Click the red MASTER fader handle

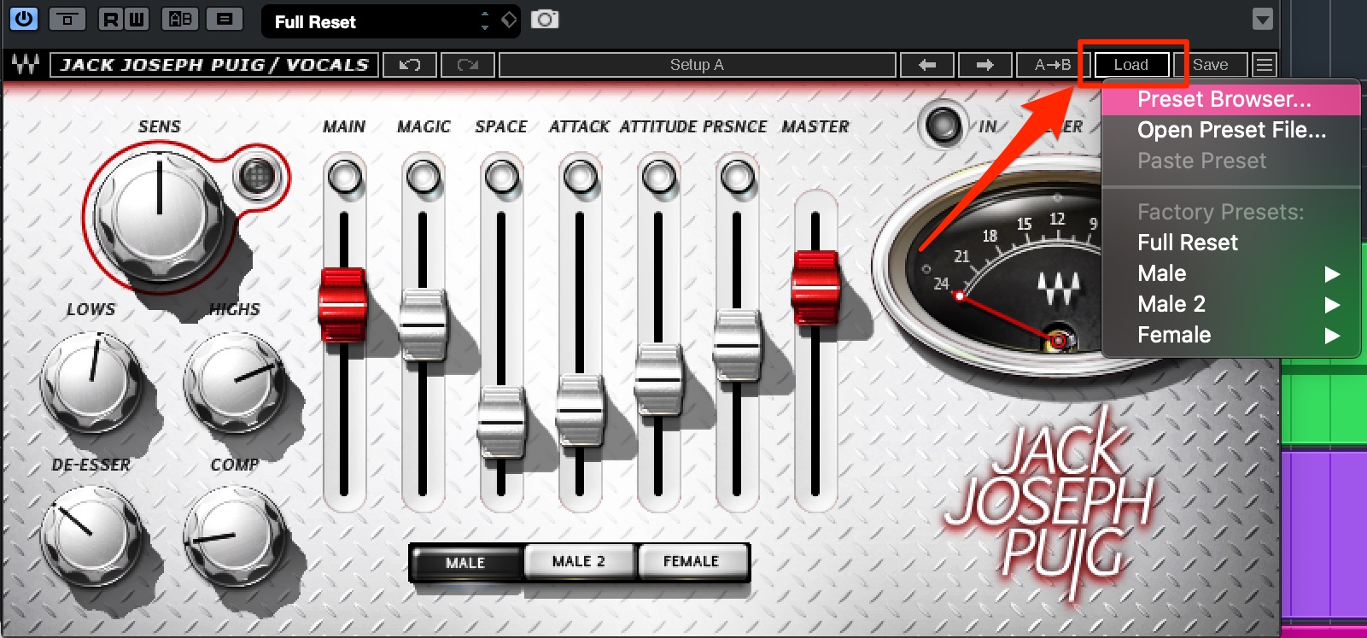tap(815, 288)
